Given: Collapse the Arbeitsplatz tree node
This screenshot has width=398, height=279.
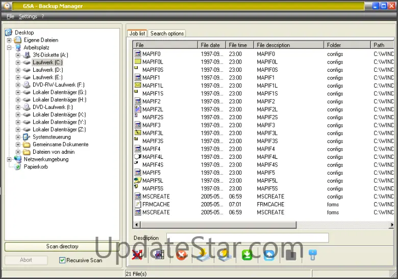Looking at the screenshot, I should pos(9,47).
